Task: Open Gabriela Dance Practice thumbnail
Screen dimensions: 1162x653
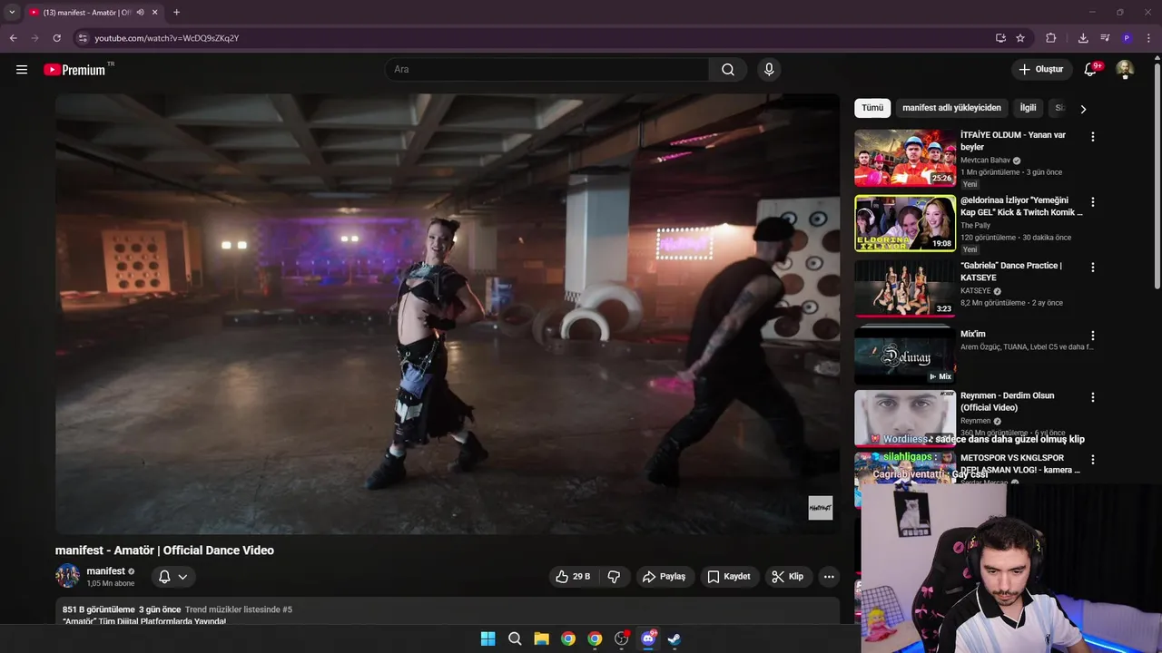Action: point(905,289)
